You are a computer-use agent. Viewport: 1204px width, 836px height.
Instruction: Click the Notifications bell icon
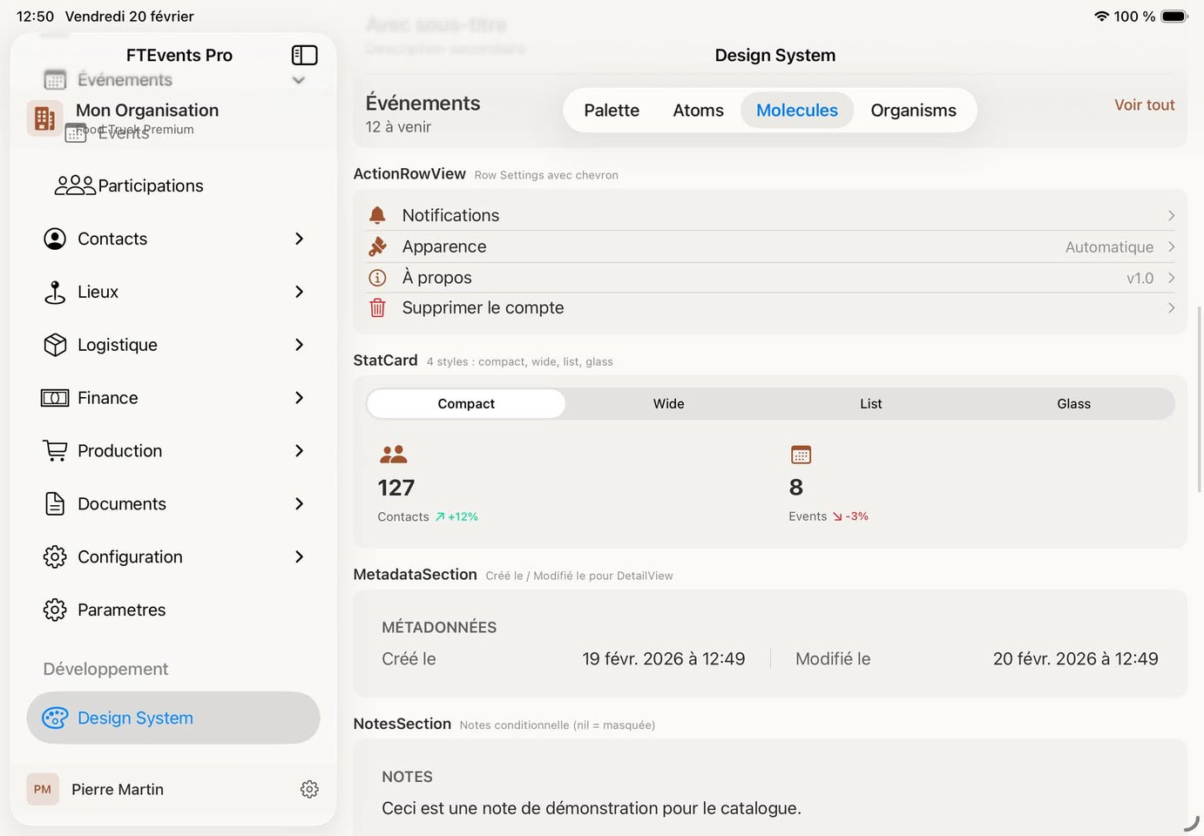pos(377,215)
